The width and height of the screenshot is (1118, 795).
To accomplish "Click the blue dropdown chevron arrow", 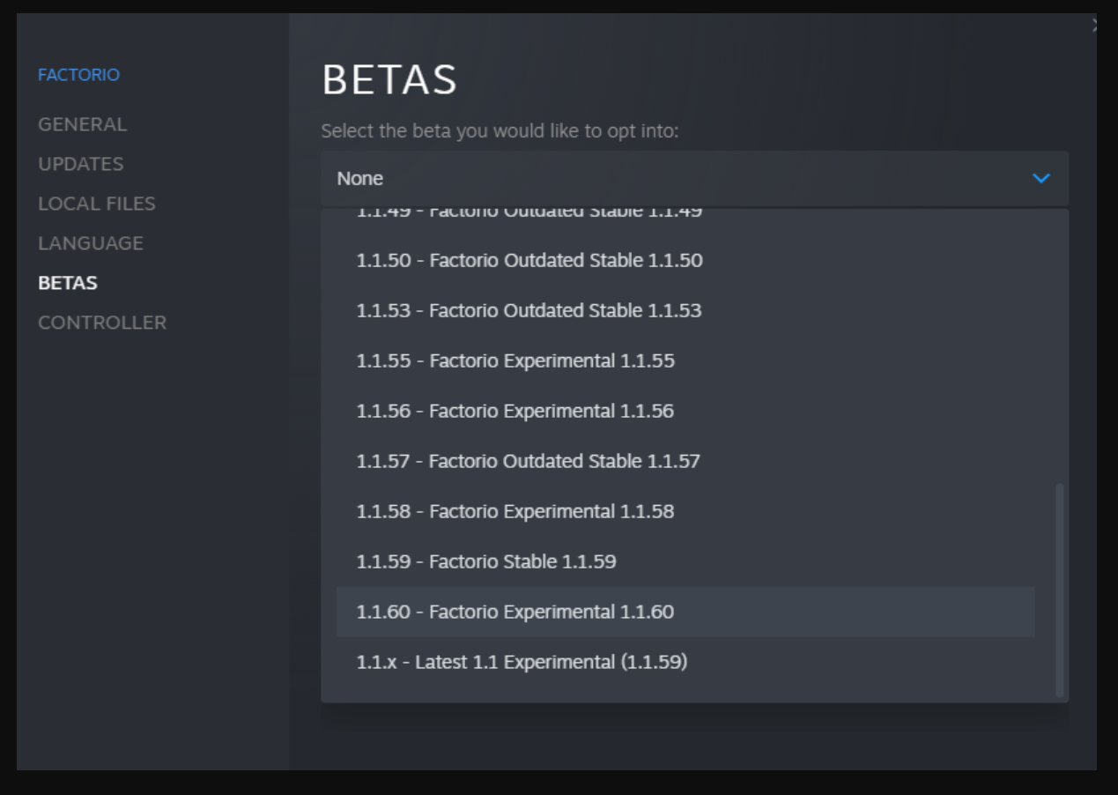I will pyautogui.click(x=1040, y=178).
